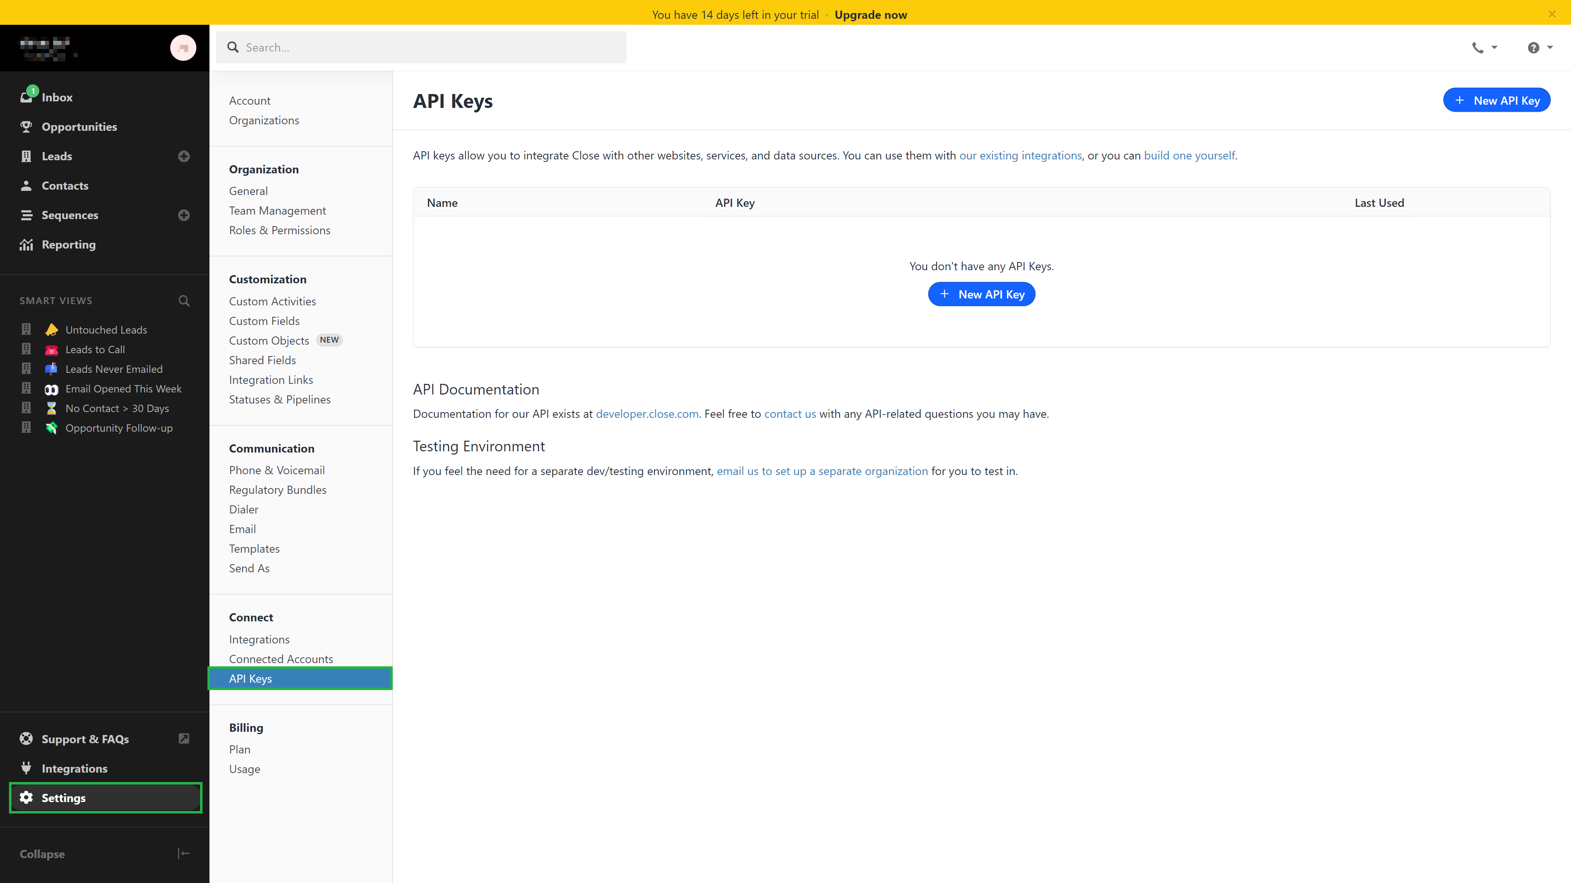1571x883 pixels.
Task: Search smart views magnifier icon
Action: 184,300
